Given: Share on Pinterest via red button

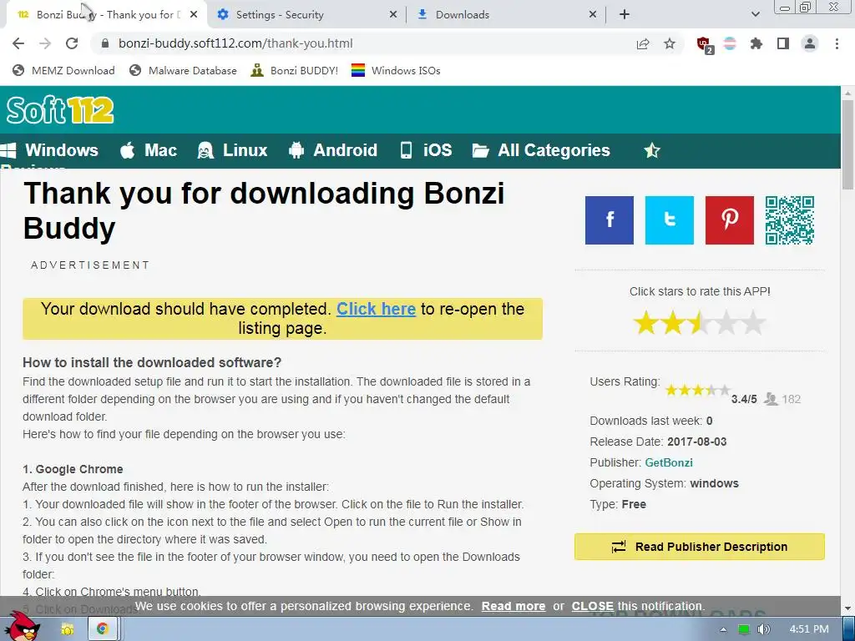Looking at the screenshot, I should [730, 220].
